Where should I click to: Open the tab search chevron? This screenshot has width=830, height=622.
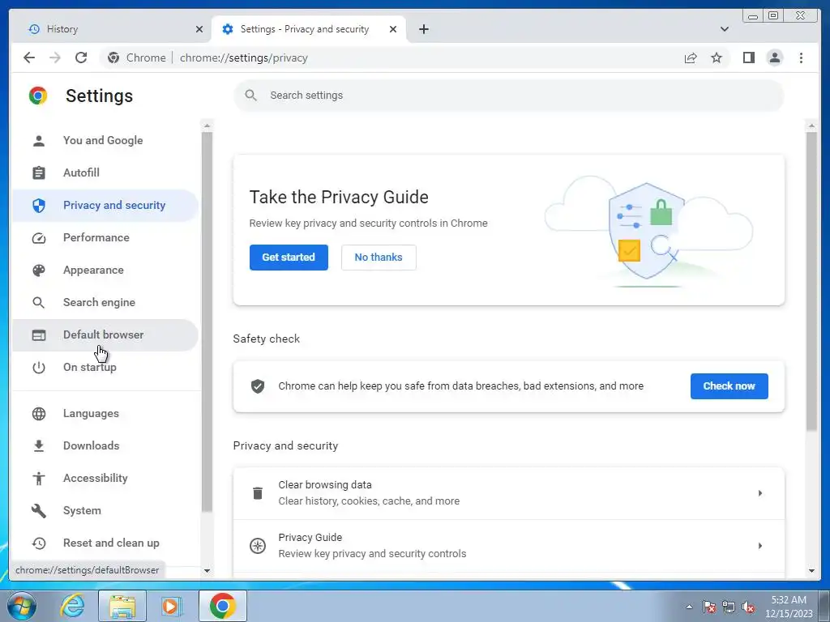pos(724,29)
